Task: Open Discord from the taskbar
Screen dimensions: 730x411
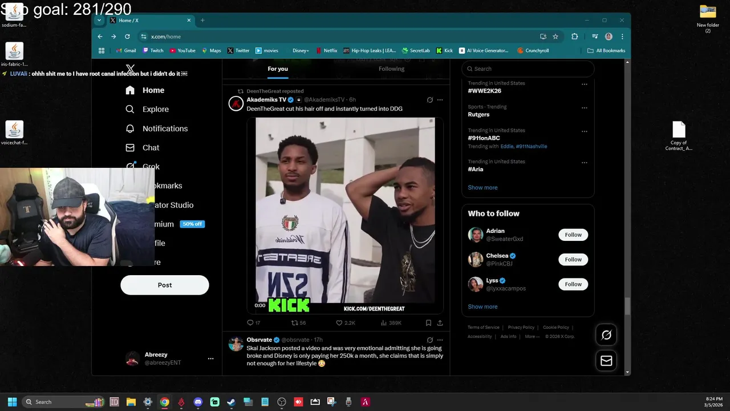Action: pyautogui.click(x=198, y=402)
